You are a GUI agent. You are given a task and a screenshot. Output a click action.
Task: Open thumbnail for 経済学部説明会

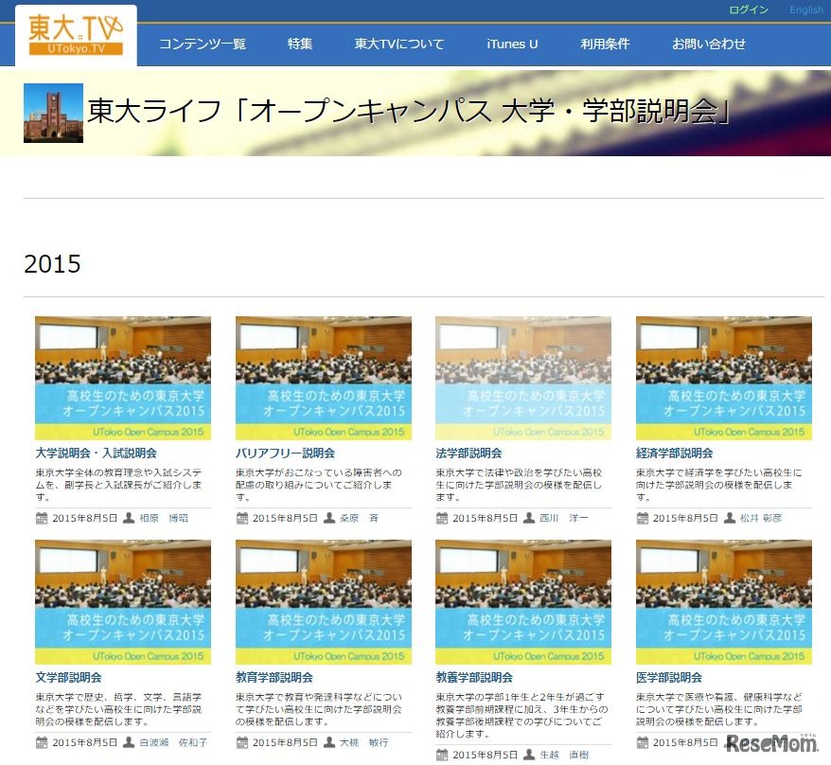pos(724,378)
